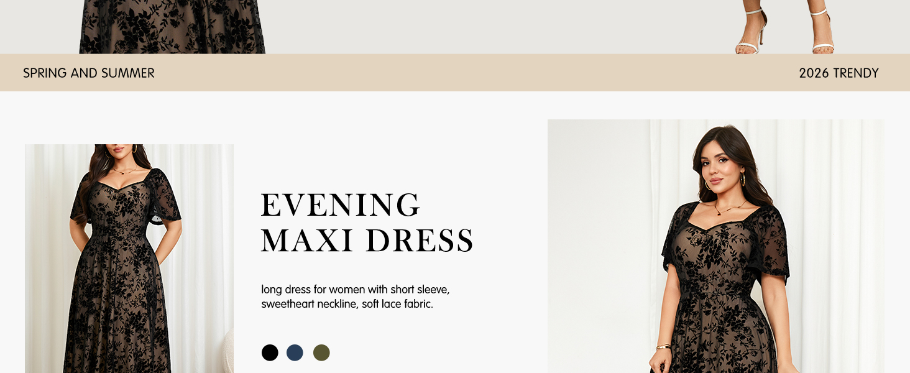Viewport: 910px width, 373px height.
Task: Choose the navy blue color swatch
Action: point(295,353)
